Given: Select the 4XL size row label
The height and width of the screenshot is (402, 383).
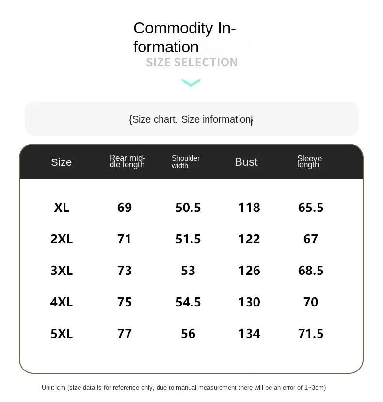Looking at the screenshot, I should 62,302.
